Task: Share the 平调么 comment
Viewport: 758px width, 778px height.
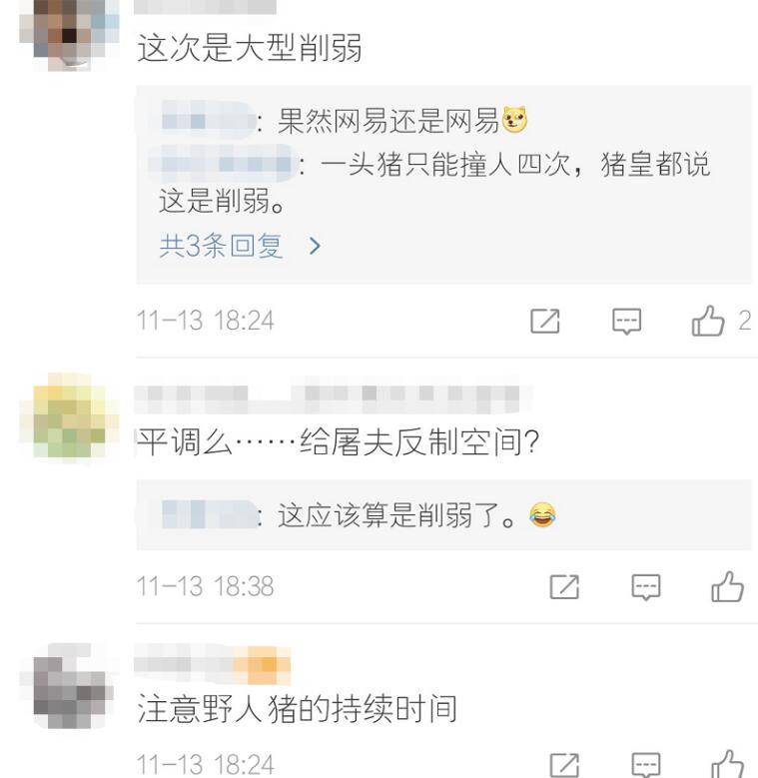Action: 564,587
